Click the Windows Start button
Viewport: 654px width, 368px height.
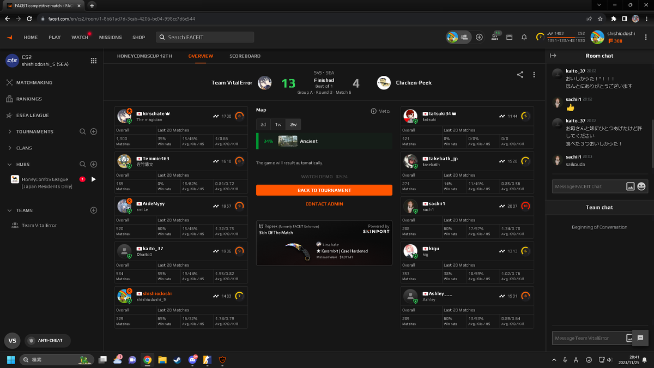pyautogui.click(x=10, y=360)
